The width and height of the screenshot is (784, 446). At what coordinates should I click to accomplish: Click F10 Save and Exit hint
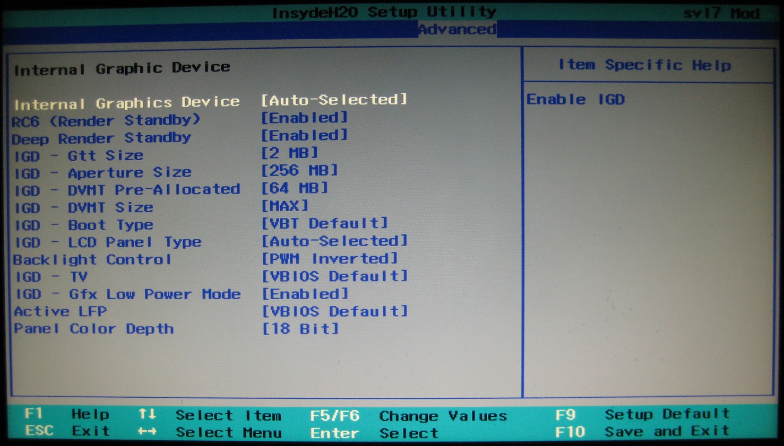[642, 431]
